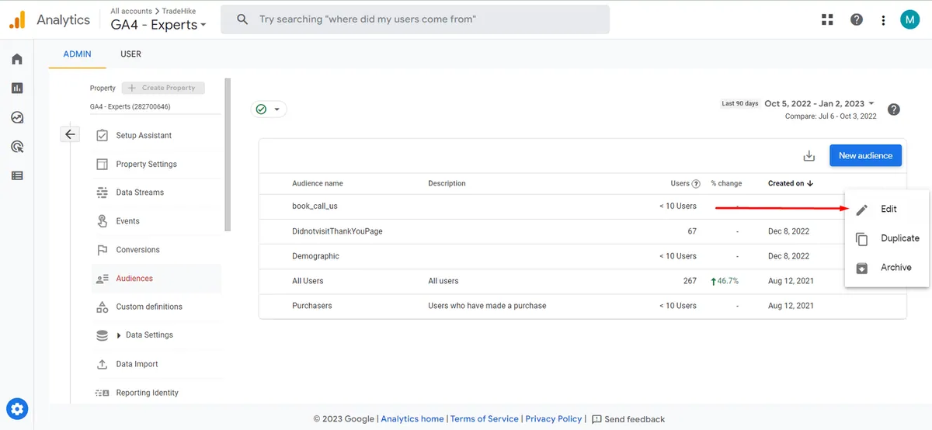Click the Audience name column header

pyautogui.click(x=318, y=184)
